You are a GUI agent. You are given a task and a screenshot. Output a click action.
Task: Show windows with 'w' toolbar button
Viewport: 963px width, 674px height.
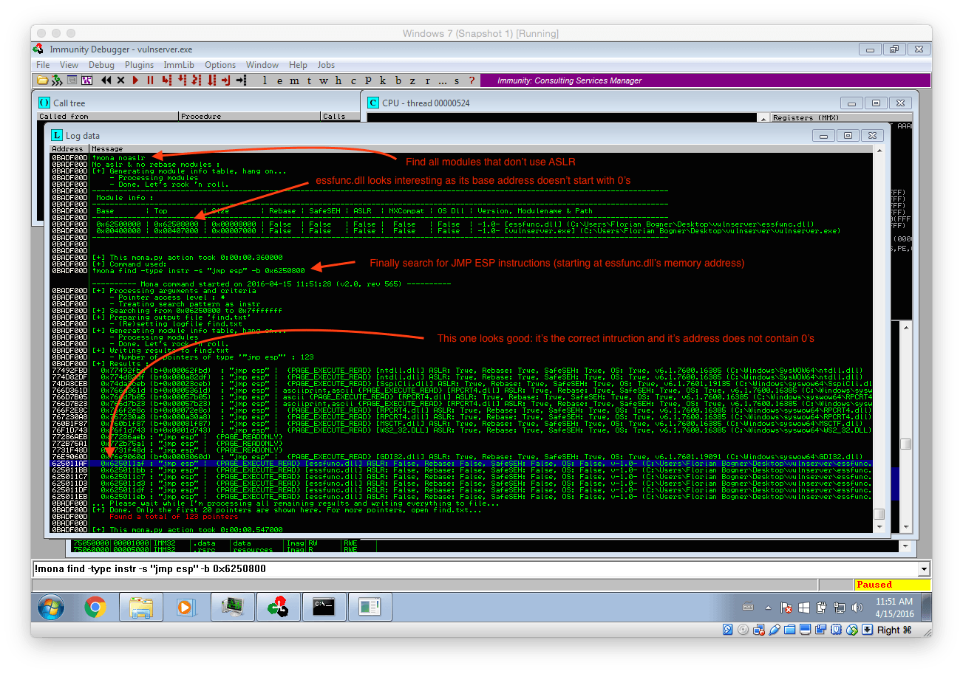click(323, 80)
